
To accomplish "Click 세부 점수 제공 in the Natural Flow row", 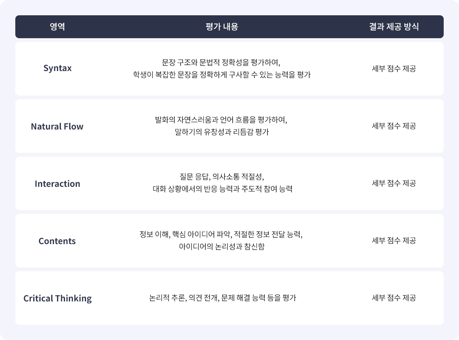I will pyautogui.click(x=394, y=126).
